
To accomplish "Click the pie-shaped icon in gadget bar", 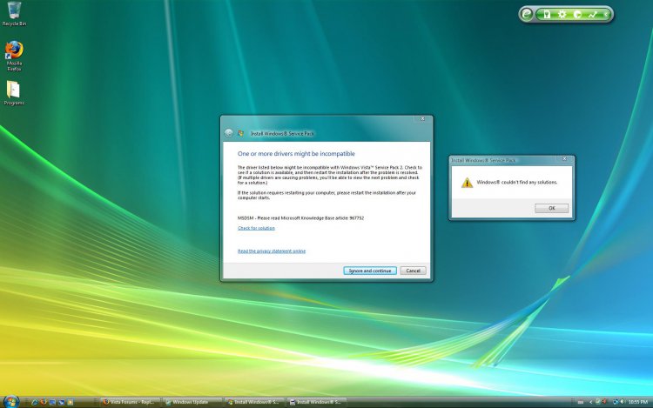I will pyautogui.click(x=577, y=15).
